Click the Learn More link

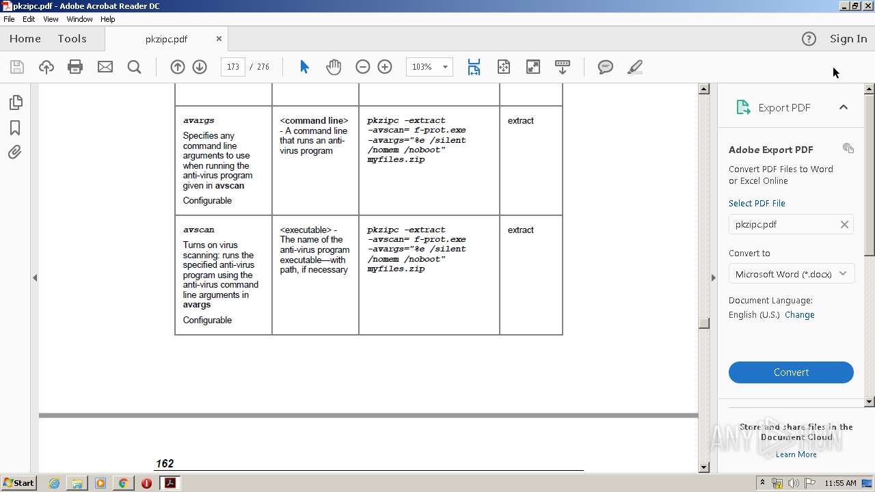coord(796,454)
